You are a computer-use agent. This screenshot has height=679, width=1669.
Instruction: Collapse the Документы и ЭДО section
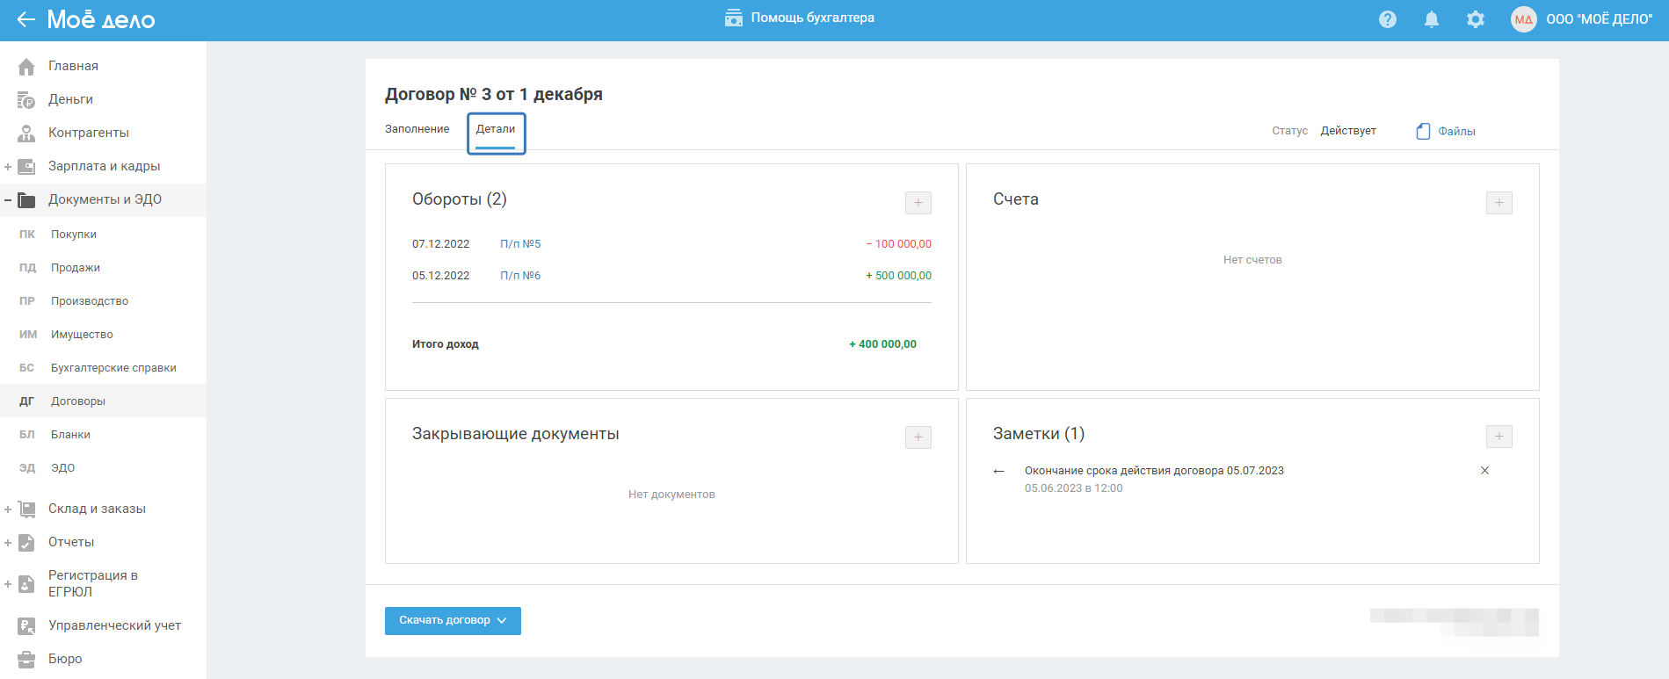tap(8, 199)
